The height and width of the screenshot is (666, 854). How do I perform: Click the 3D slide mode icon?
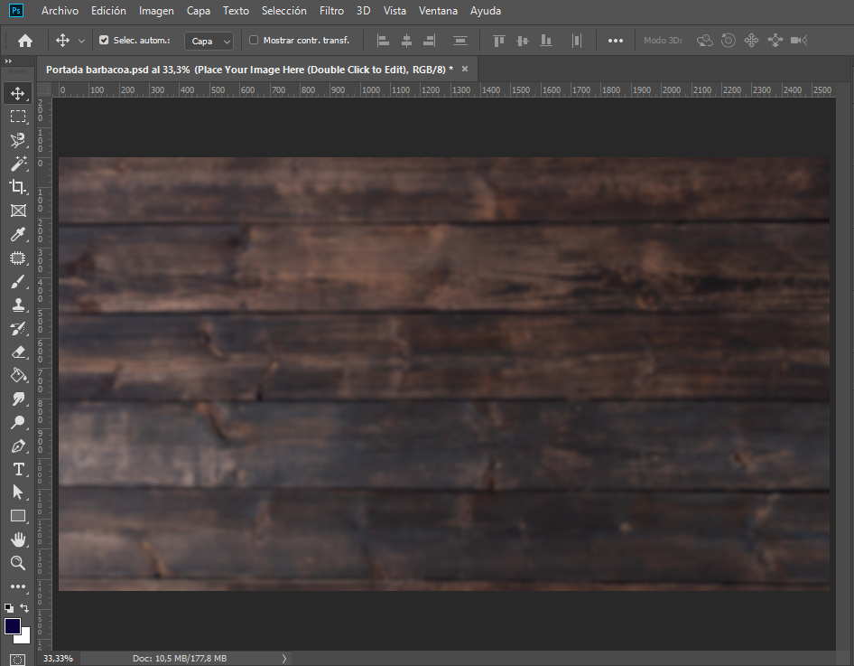[775, 41]
